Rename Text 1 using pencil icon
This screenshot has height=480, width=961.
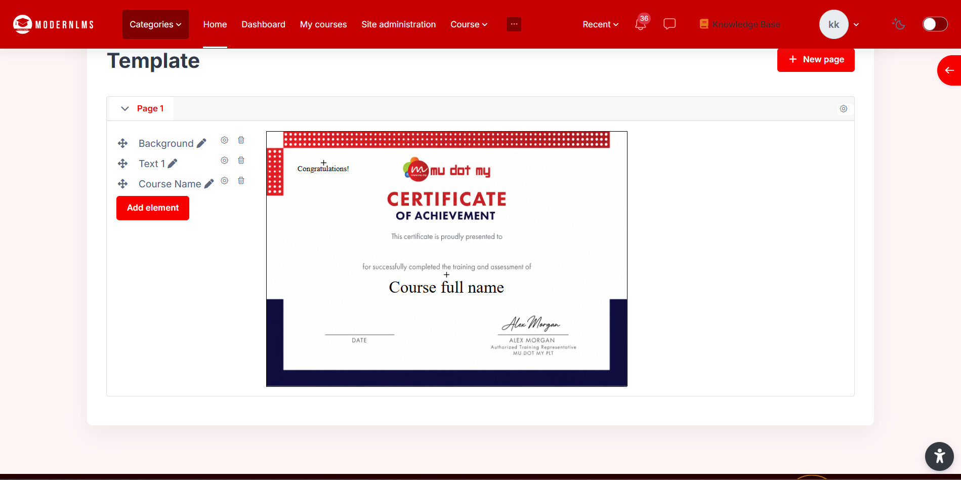(x=173, y=164)
